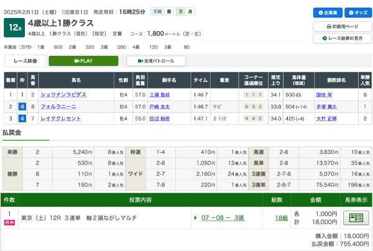
Task: Open horse ショウナンラピダス profile
Action: click(x=63, y=94)
